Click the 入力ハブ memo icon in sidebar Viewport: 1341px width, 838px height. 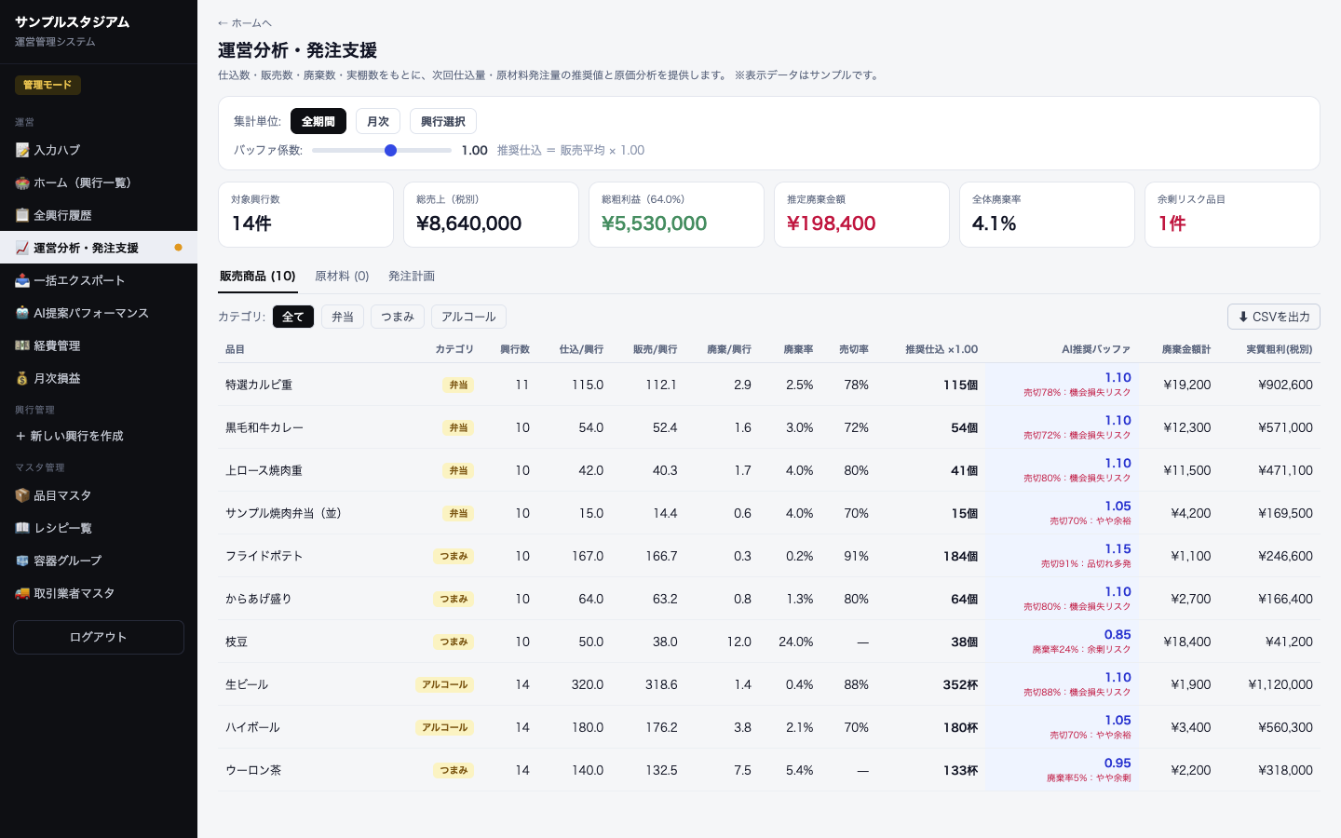22,150
